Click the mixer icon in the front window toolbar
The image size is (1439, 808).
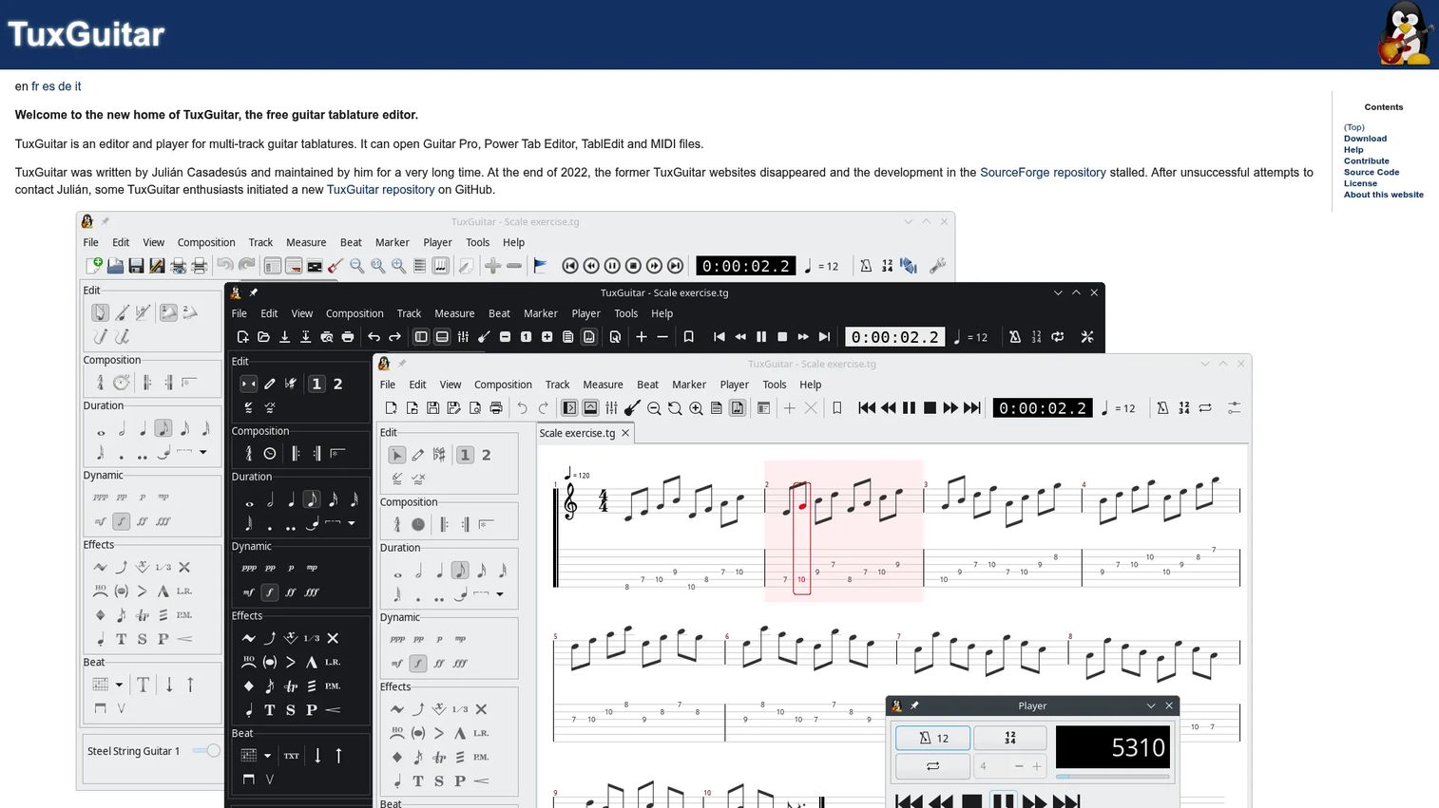click(x=611, y=408)
